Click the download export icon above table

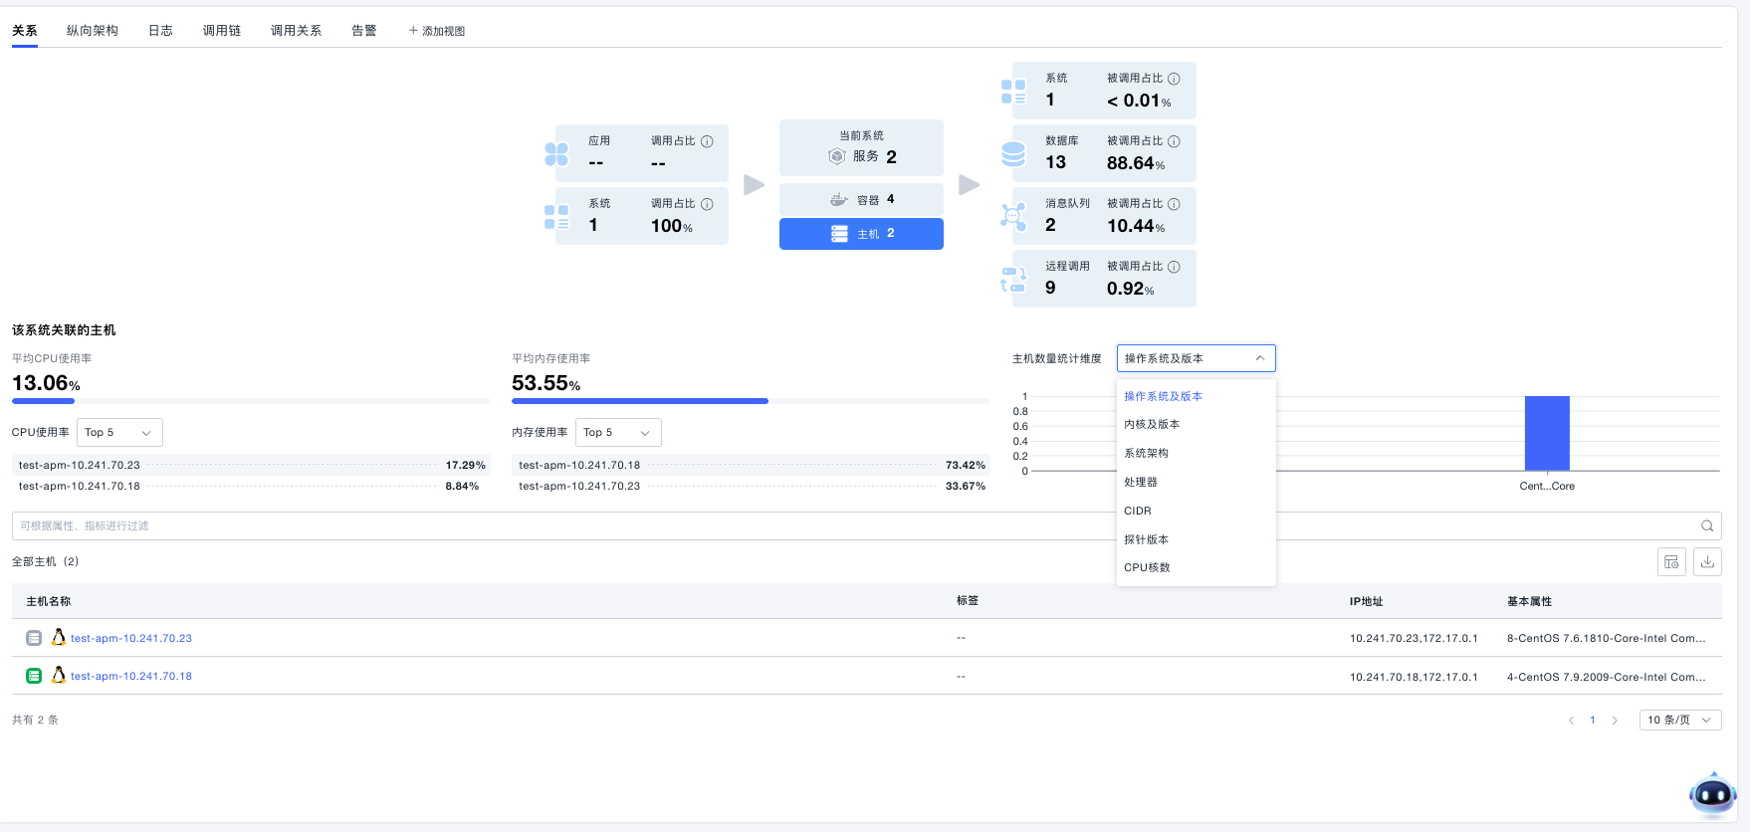[1707, 562]
